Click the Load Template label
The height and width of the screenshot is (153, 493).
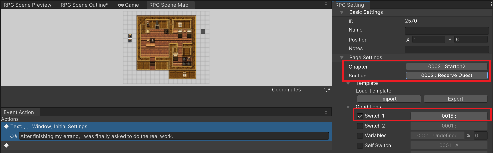(x=373, y=91)
